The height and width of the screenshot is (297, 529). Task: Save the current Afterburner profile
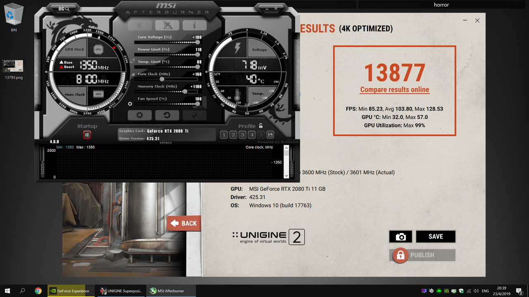(270, 135)
